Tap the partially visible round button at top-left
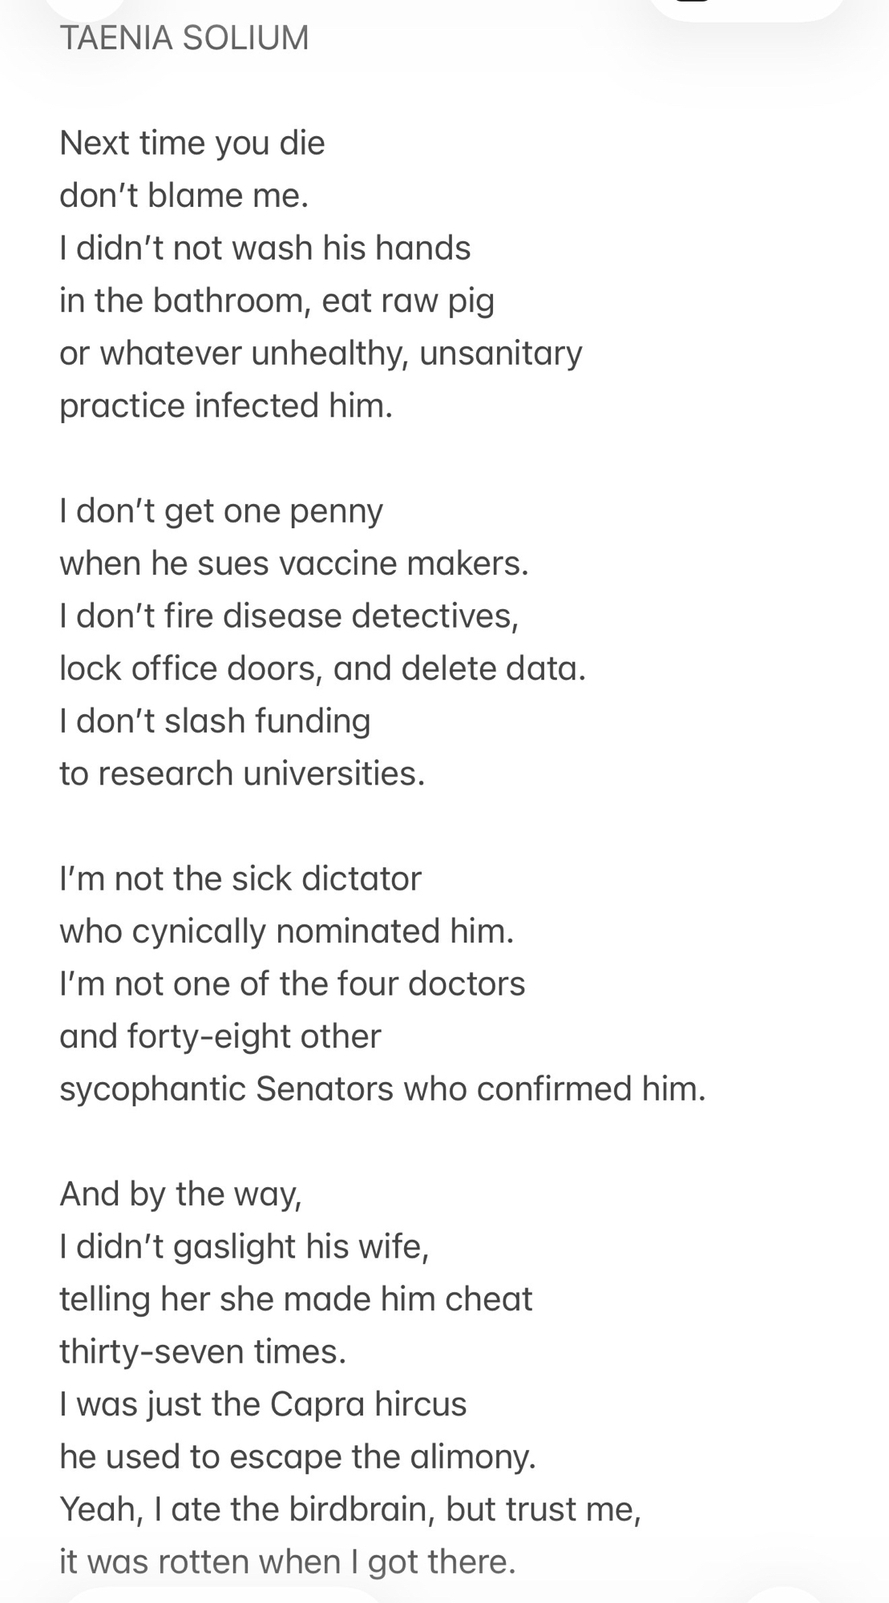This screenshot has width=889, height=1603. click(84, 6)
